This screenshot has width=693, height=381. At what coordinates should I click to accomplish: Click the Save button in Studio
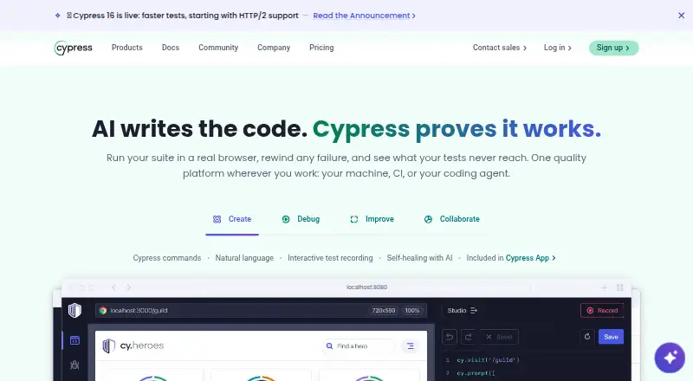pyautogui.click(x=611, y=337)
